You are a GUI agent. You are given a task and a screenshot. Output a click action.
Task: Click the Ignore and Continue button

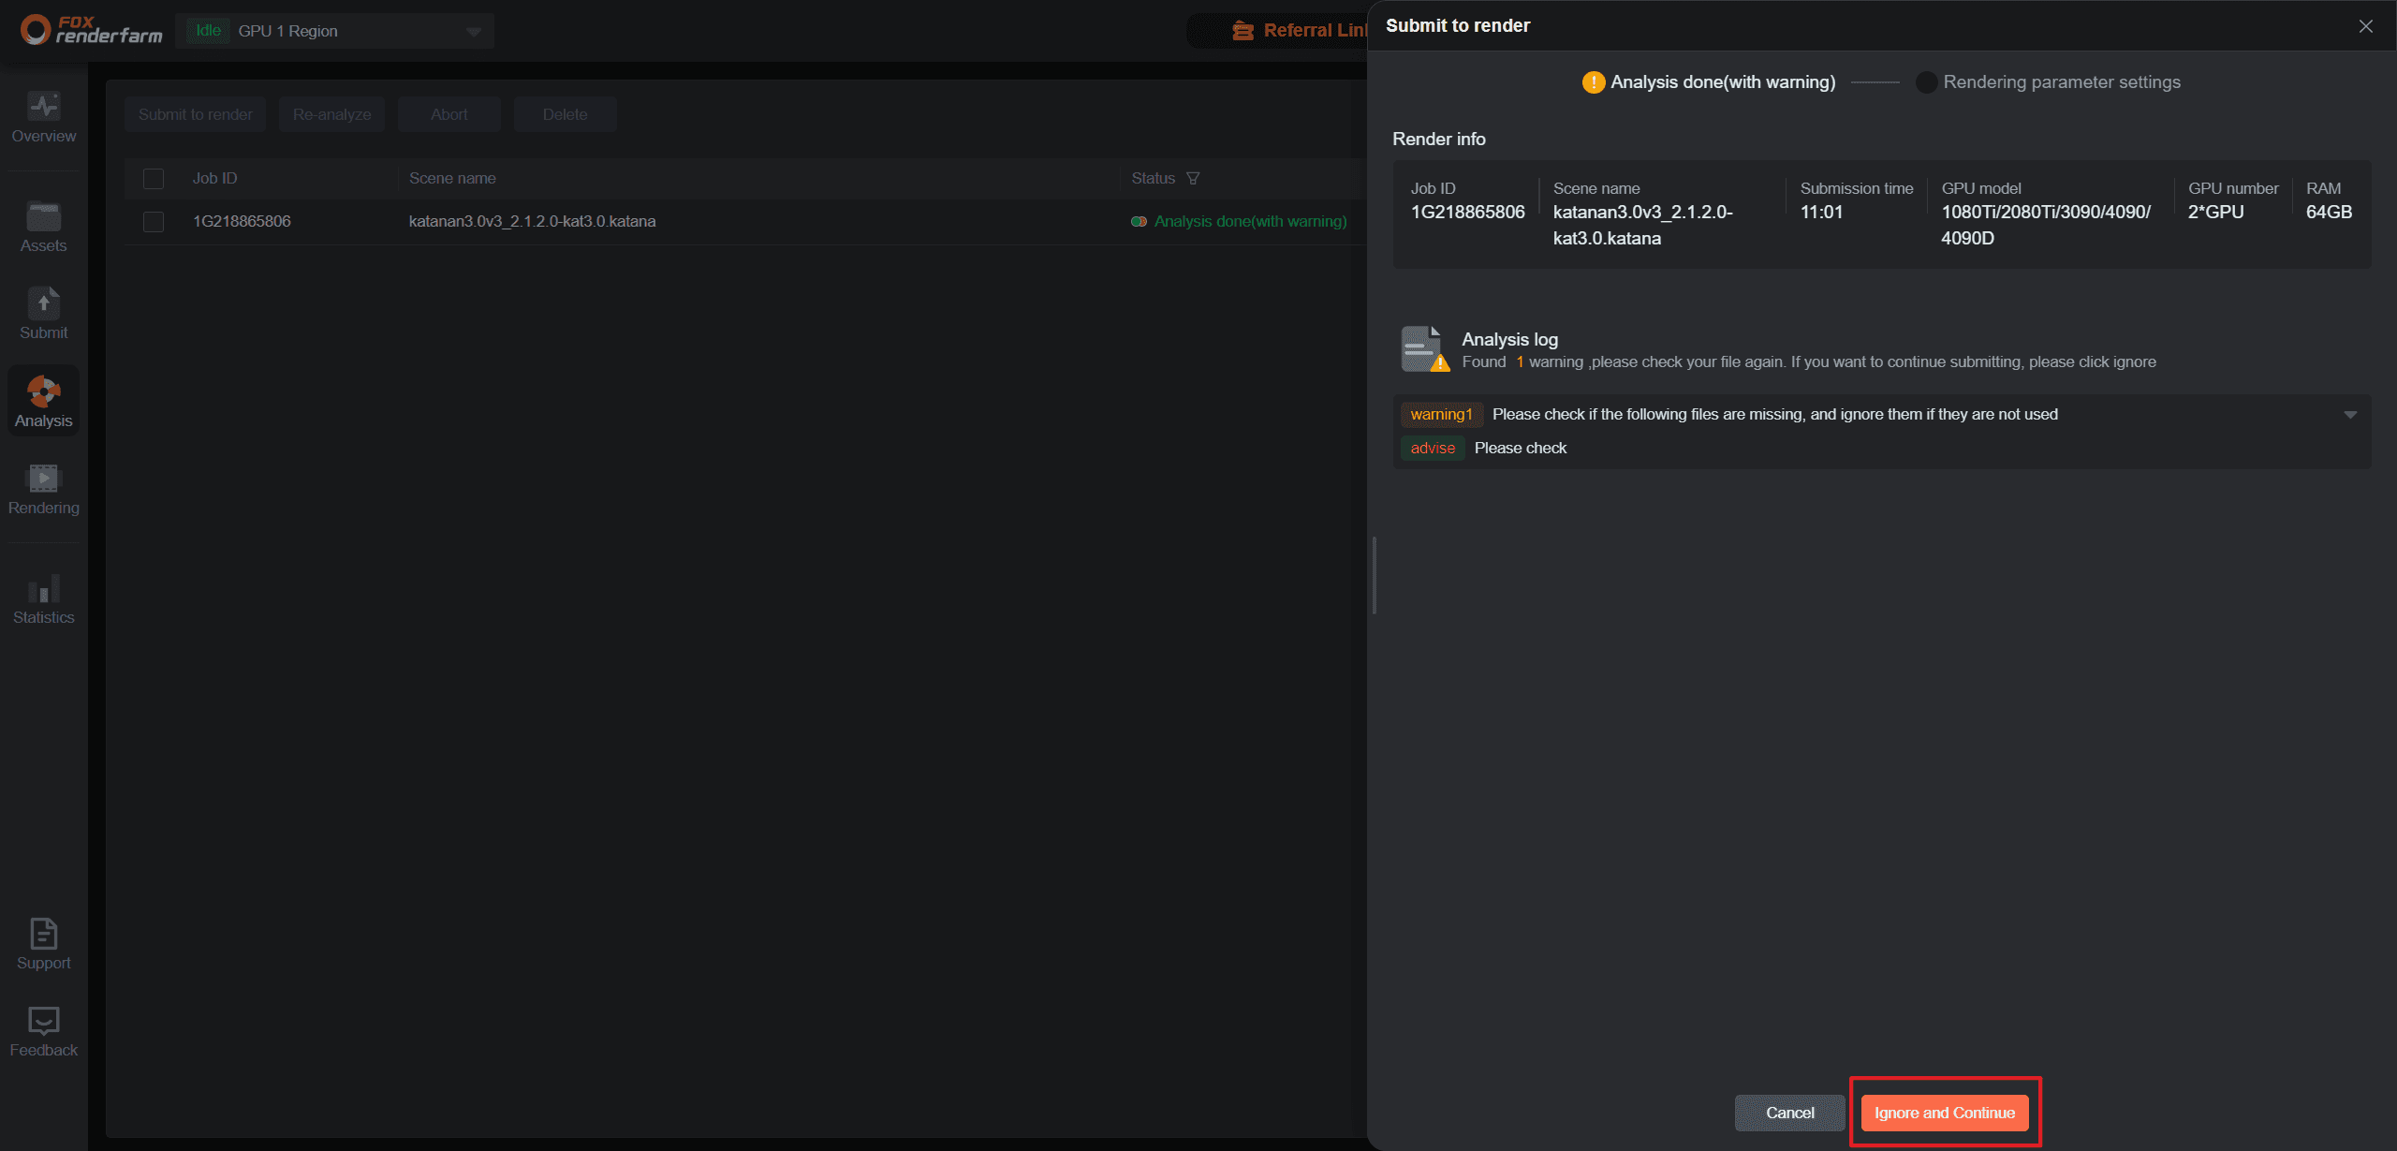point(1944,1113)
